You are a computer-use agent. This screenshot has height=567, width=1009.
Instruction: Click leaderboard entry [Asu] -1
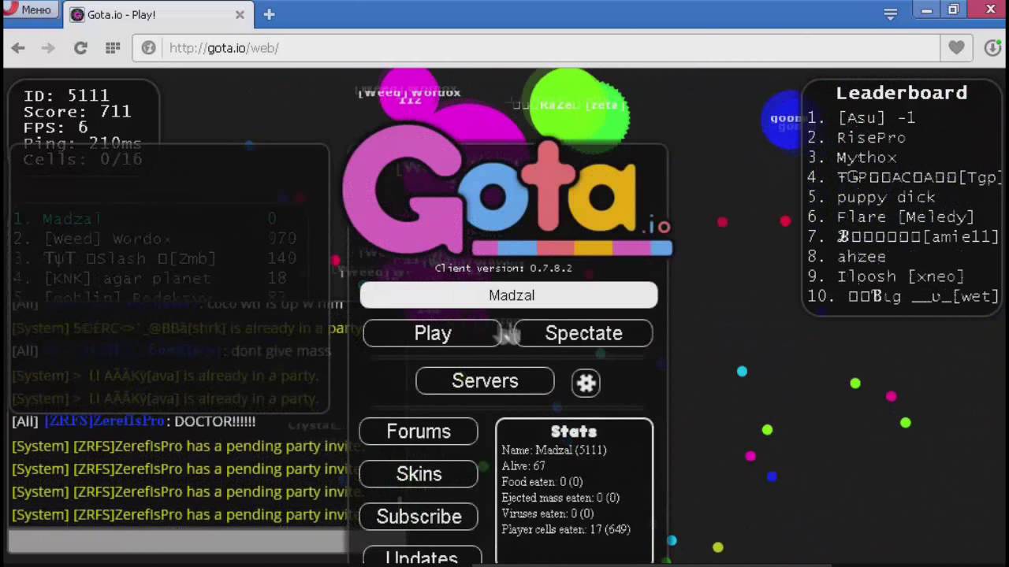coord(876,117)
